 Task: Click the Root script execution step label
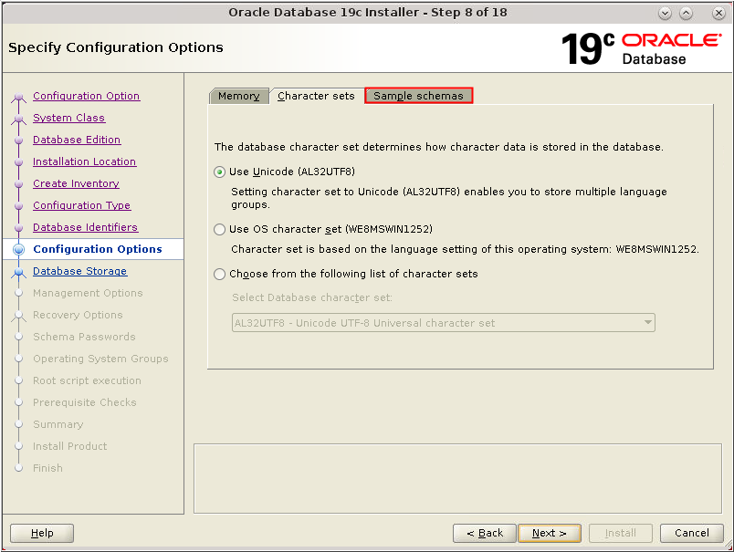[x=87, y=380]
